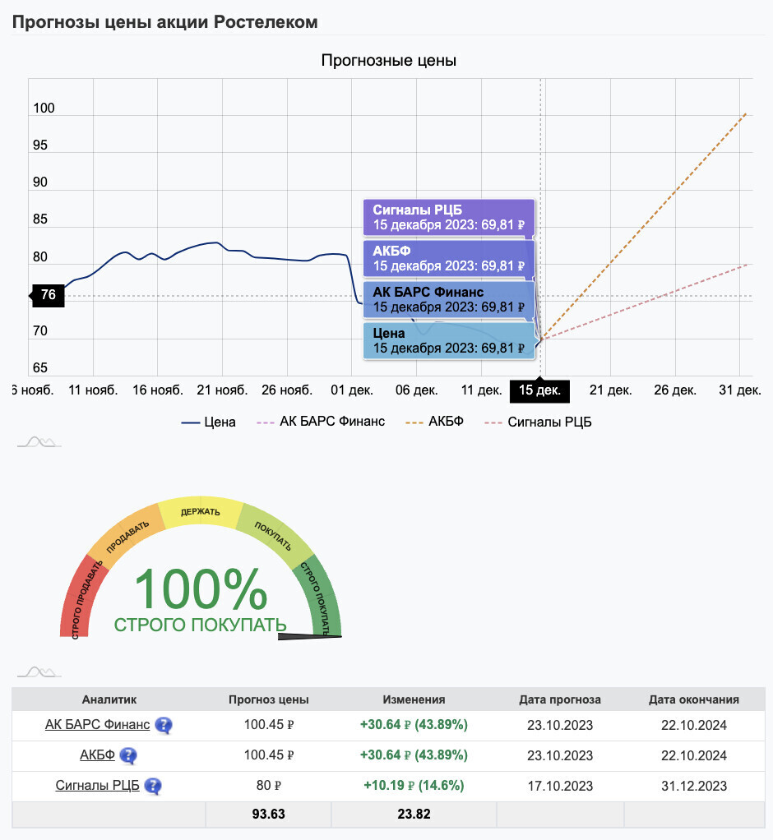Click the 76 price marker on the y-axis
Screen dimensions: 773x840
click(x=48, y=294)
